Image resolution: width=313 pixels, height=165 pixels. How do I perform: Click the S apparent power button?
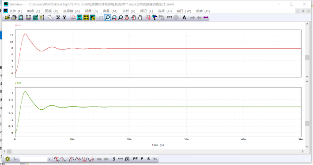click(148, 159)
